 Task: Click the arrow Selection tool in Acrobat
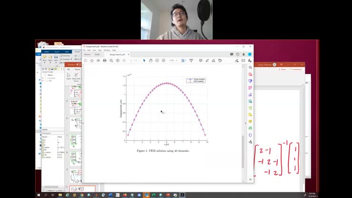(x=144, y=60)
